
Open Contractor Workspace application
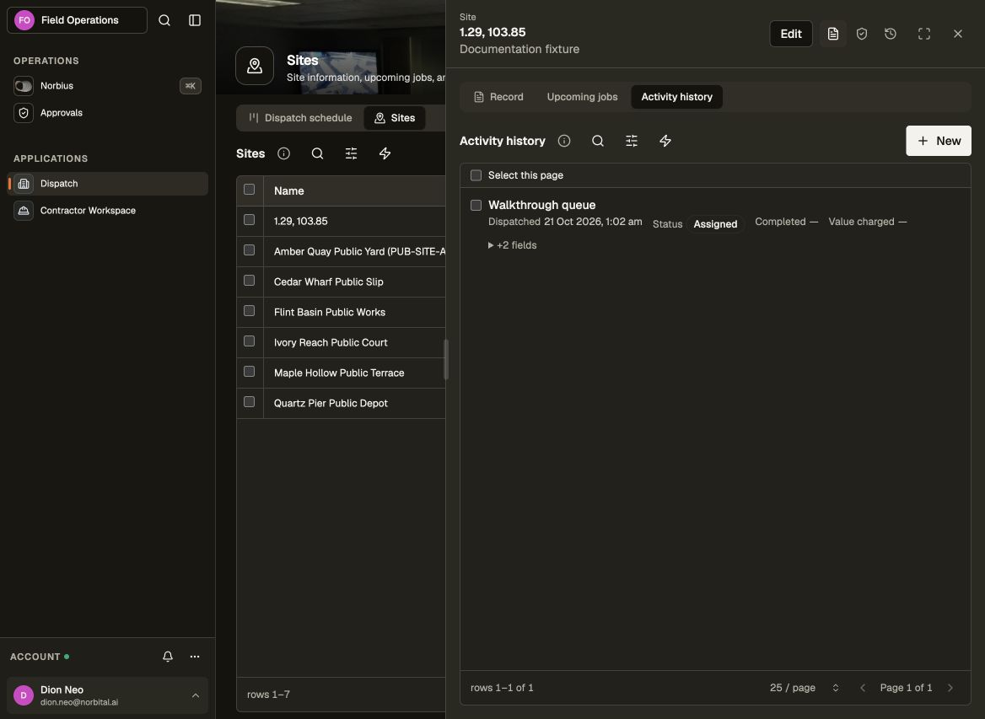107,211
